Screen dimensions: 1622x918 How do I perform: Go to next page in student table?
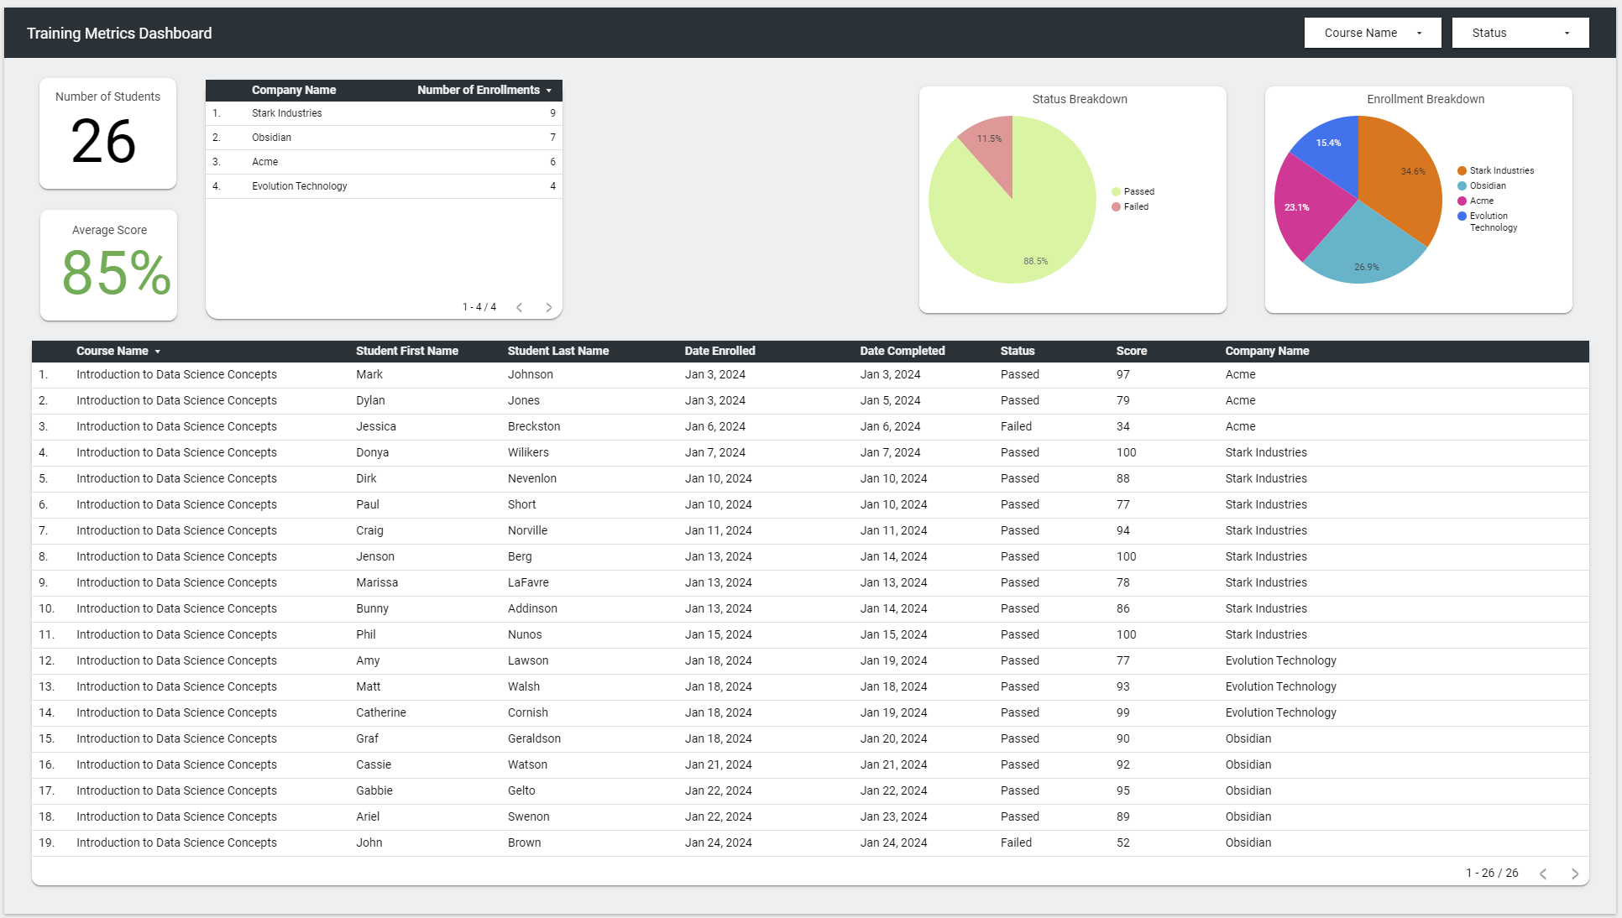pos(1575,874)
